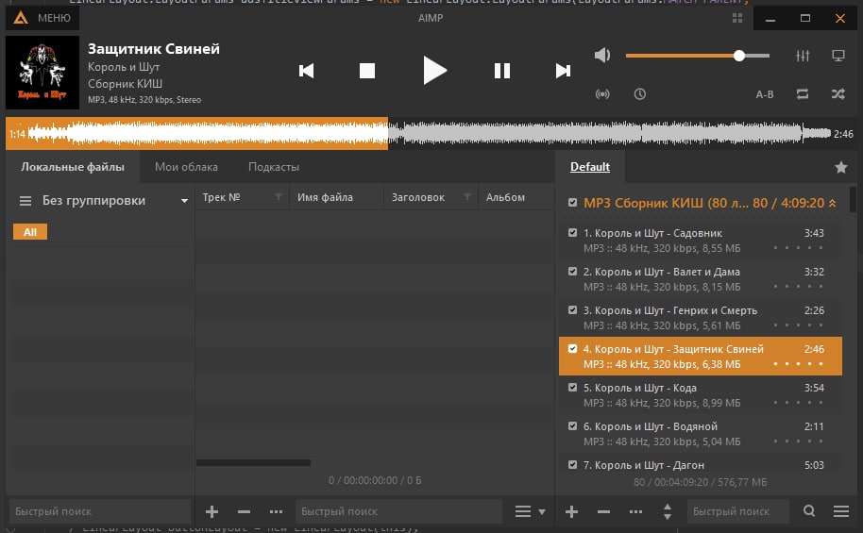Toggle checkbox for track 2 Валет и Дама
Viewport: 863px width, 533px height.
coord(572,271)
